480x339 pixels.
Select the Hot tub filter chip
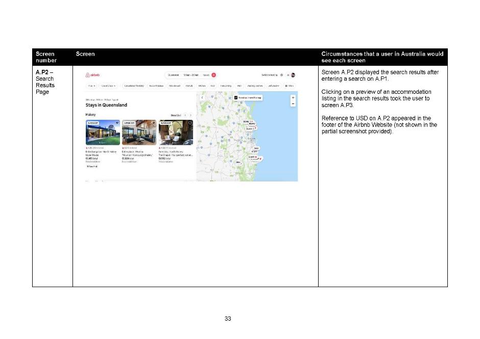pos(189,86)
